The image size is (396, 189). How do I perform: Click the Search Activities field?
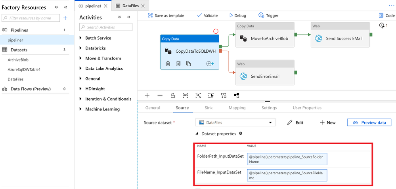(x=106, y=27)
